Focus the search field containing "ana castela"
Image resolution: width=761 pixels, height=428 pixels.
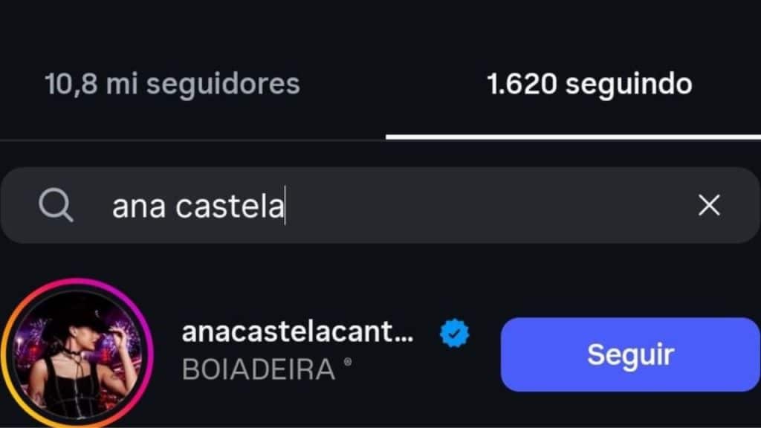coord(386,206)
